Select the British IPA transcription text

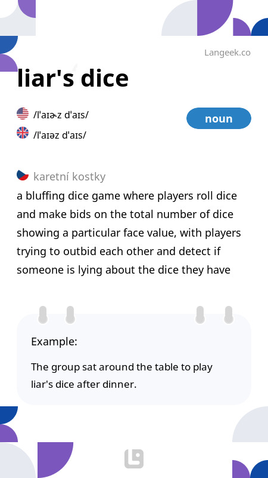60,134
